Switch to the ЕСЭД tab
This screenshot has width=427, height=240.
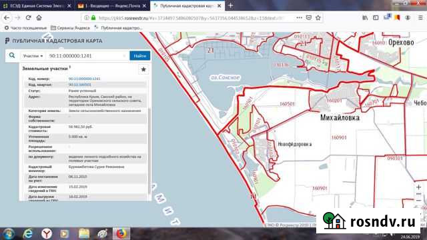[x=37, y=6]
